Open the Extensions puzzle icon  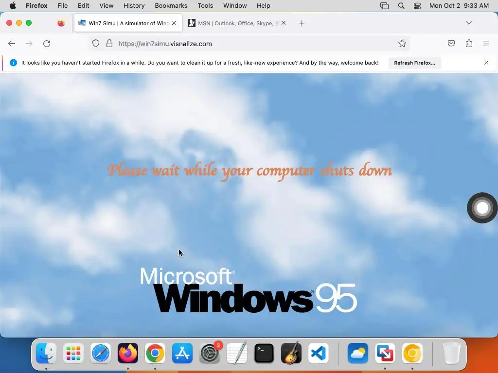469,43
